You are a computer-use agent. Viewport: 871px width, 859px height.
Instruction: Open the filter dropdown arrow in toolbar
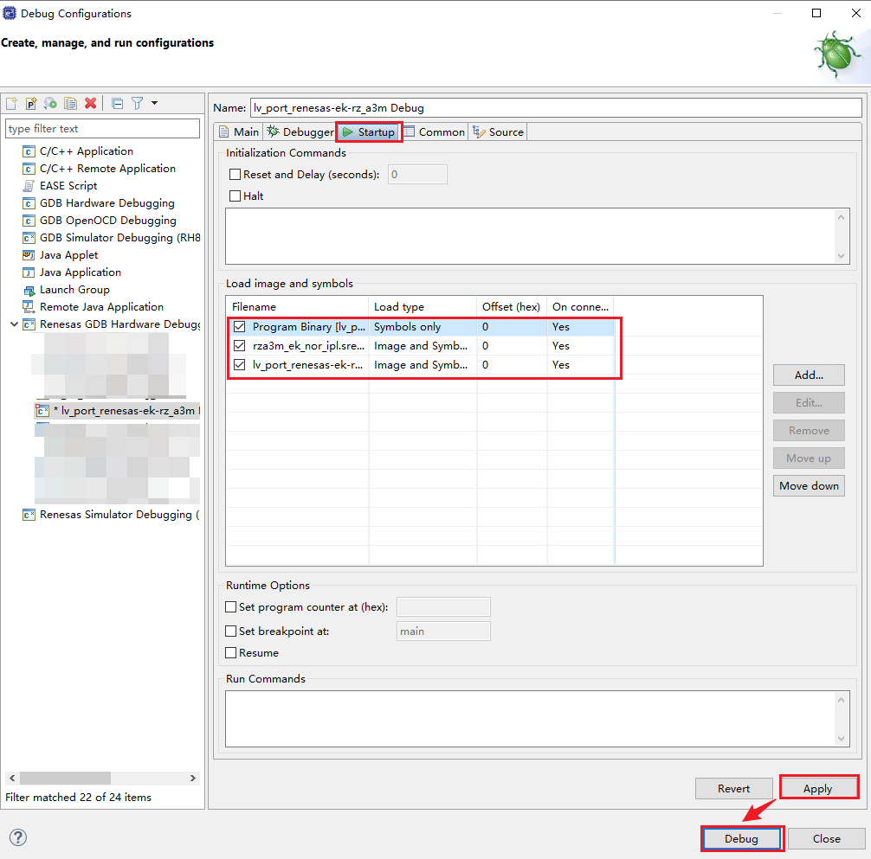154,103
